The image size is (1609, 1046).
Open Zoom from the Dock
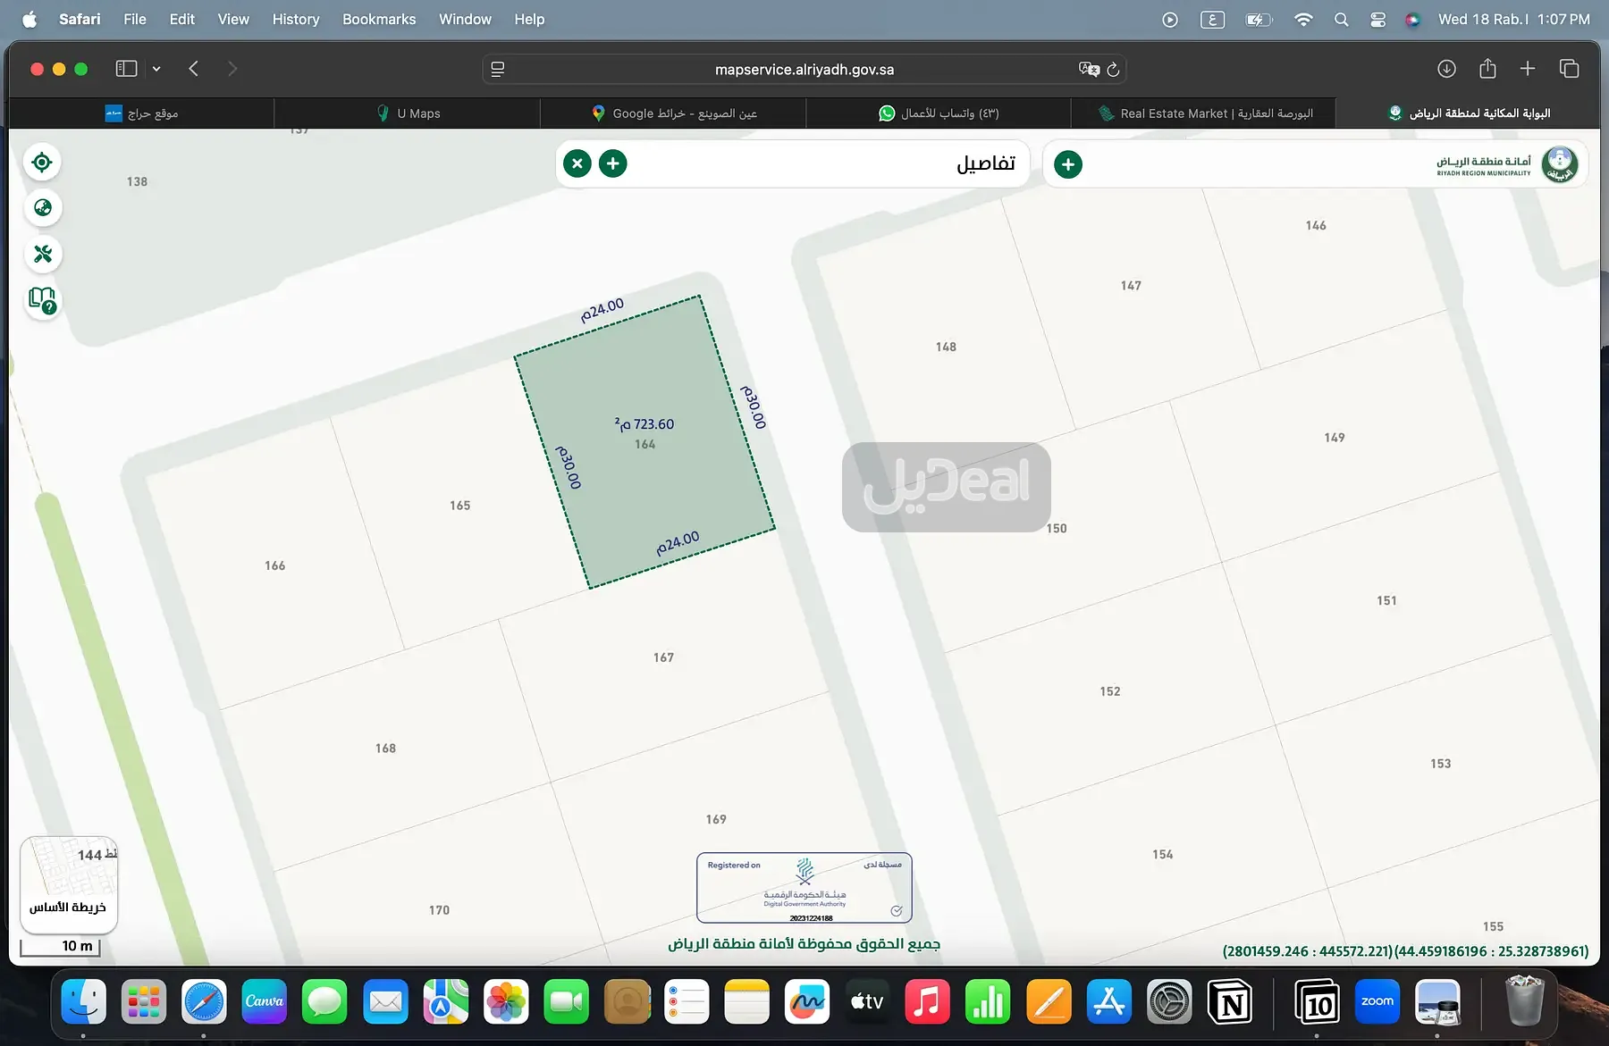1377,1001
